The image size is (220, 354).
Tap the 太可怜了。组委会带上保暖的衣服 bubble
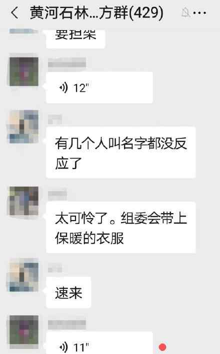(120, 228)
